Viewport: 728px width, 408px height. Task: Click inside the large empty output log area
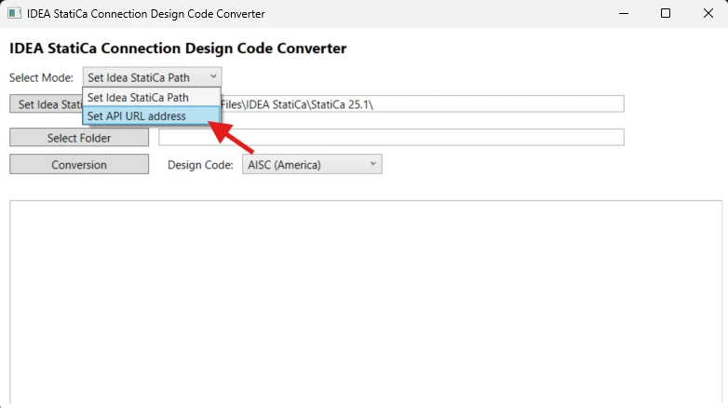(366, 302)
